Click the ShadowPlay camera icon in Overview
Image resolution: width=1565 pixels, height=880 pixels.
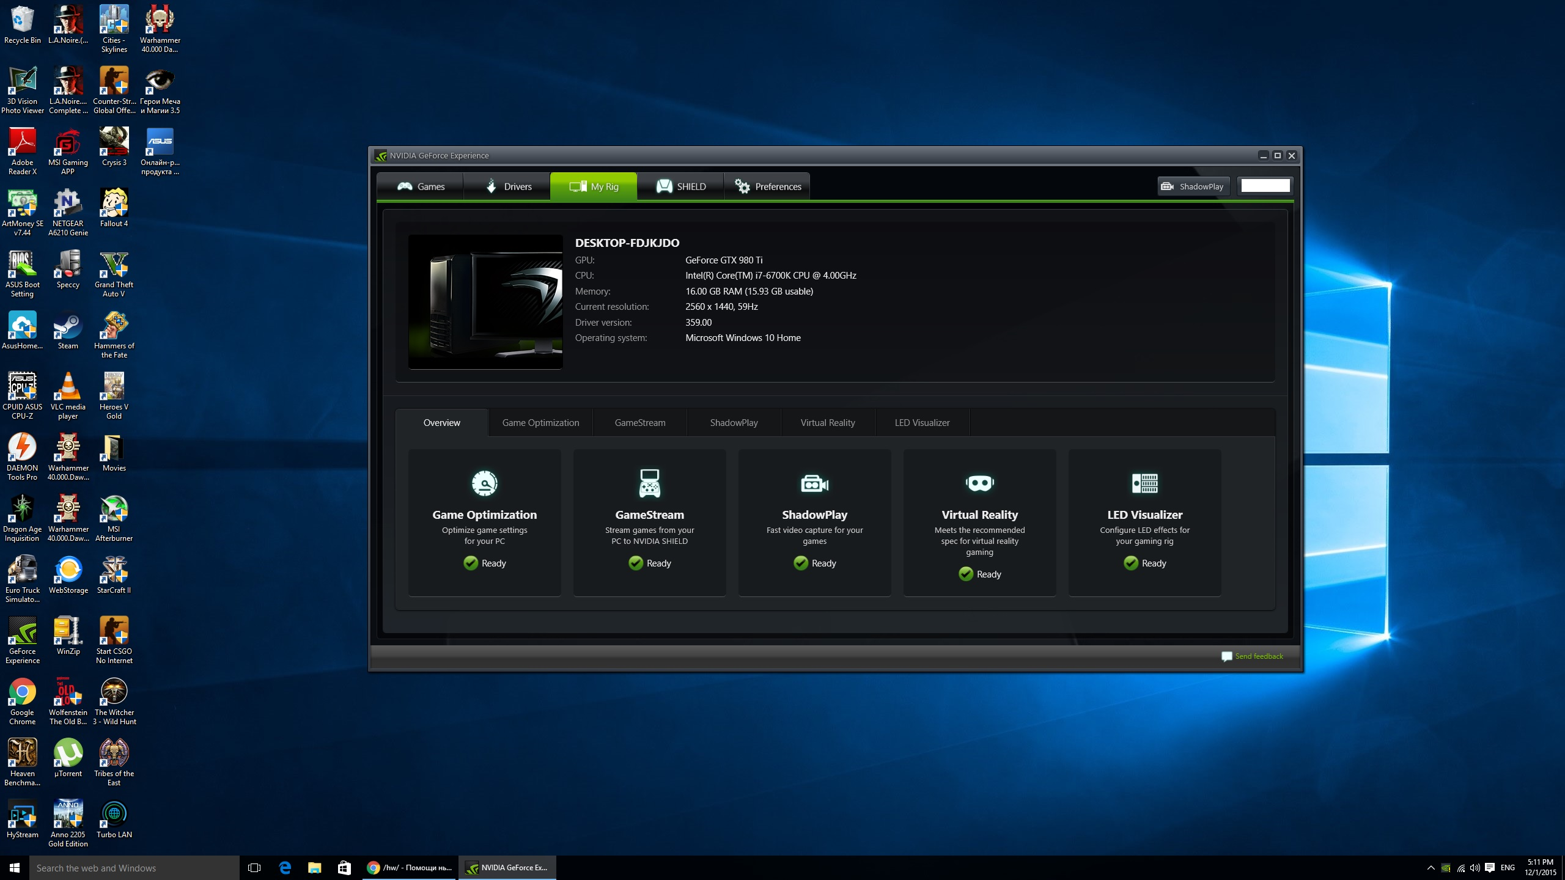coord(814,483)
